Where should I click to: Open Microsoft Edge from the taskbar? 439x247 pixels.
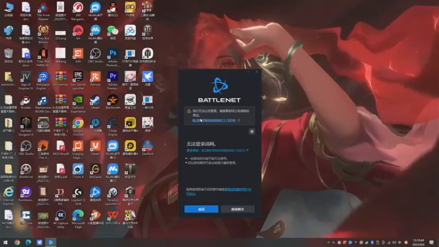click(x=29, y=242)
